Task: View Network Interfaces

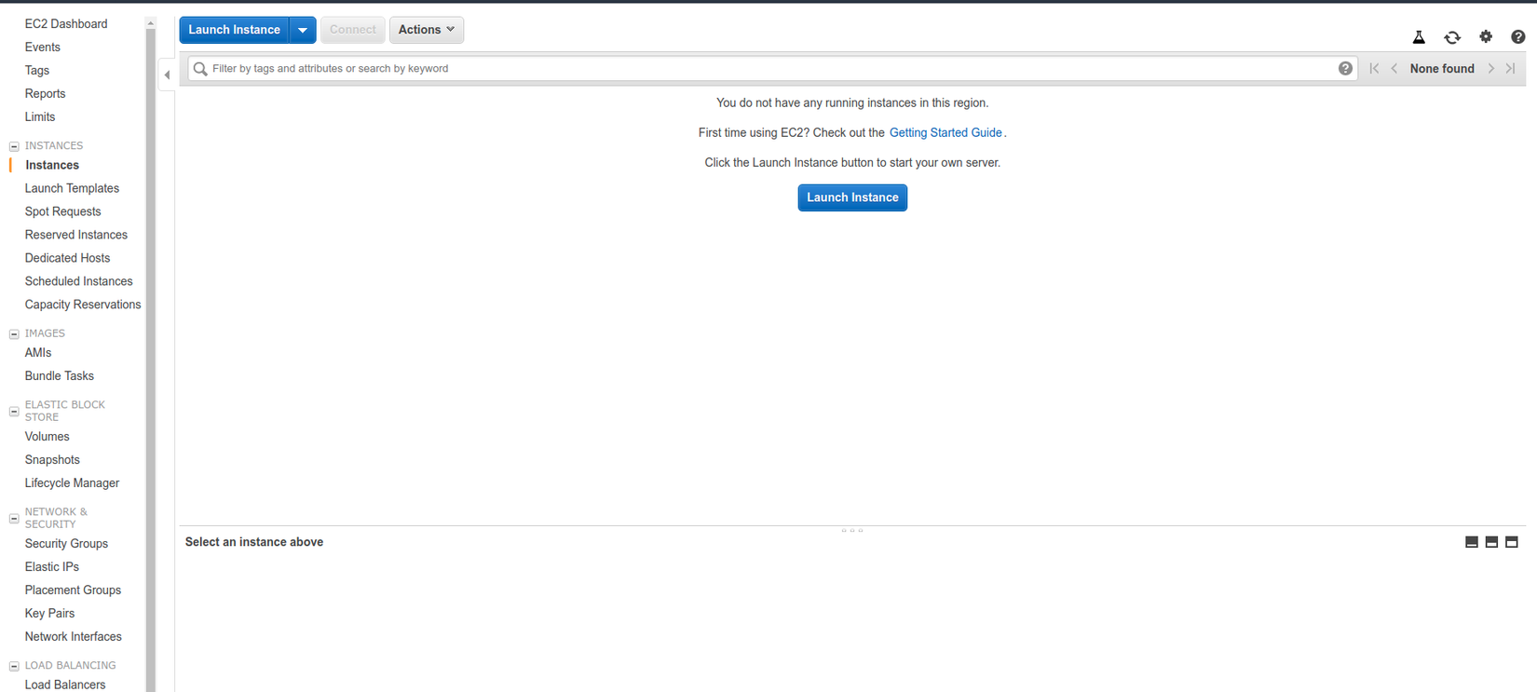Action: (x=74, y=637)
